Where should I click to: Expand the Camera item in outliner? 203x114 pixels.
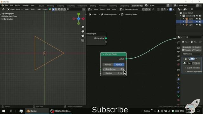(x=183, y=19)
